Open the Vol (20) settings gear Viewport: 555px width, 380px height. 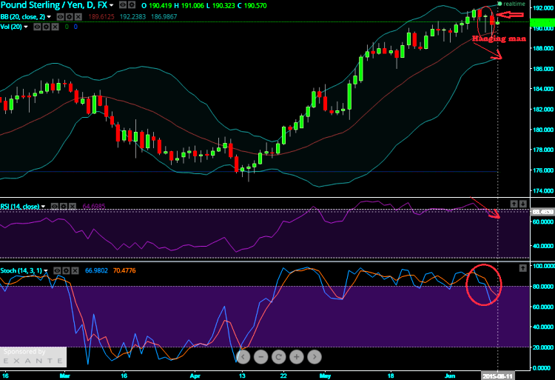pyautogui.click(x=46, y=27)
